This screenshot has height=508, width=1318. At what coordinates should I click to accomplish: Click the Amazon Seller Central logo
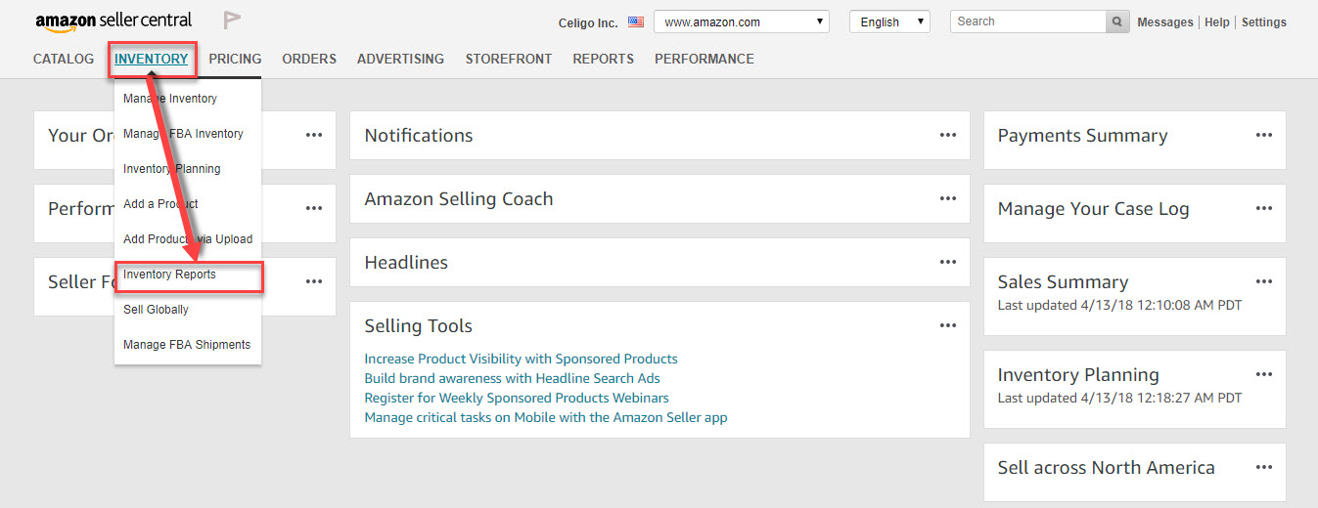click(114, 21)
